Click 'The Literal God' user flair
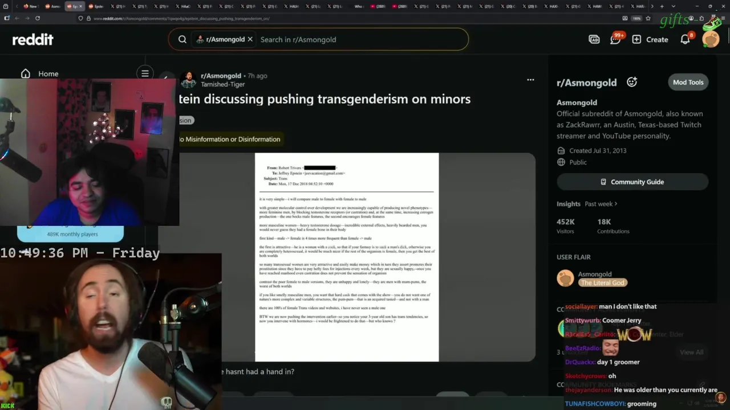Screen dimensions: 730x410 click(x=603, y=282)
